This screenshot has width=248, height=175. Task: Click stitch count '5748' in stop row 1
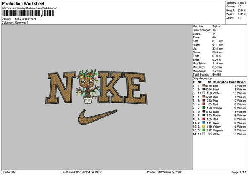pyautogui.click(x=208, y=85)
